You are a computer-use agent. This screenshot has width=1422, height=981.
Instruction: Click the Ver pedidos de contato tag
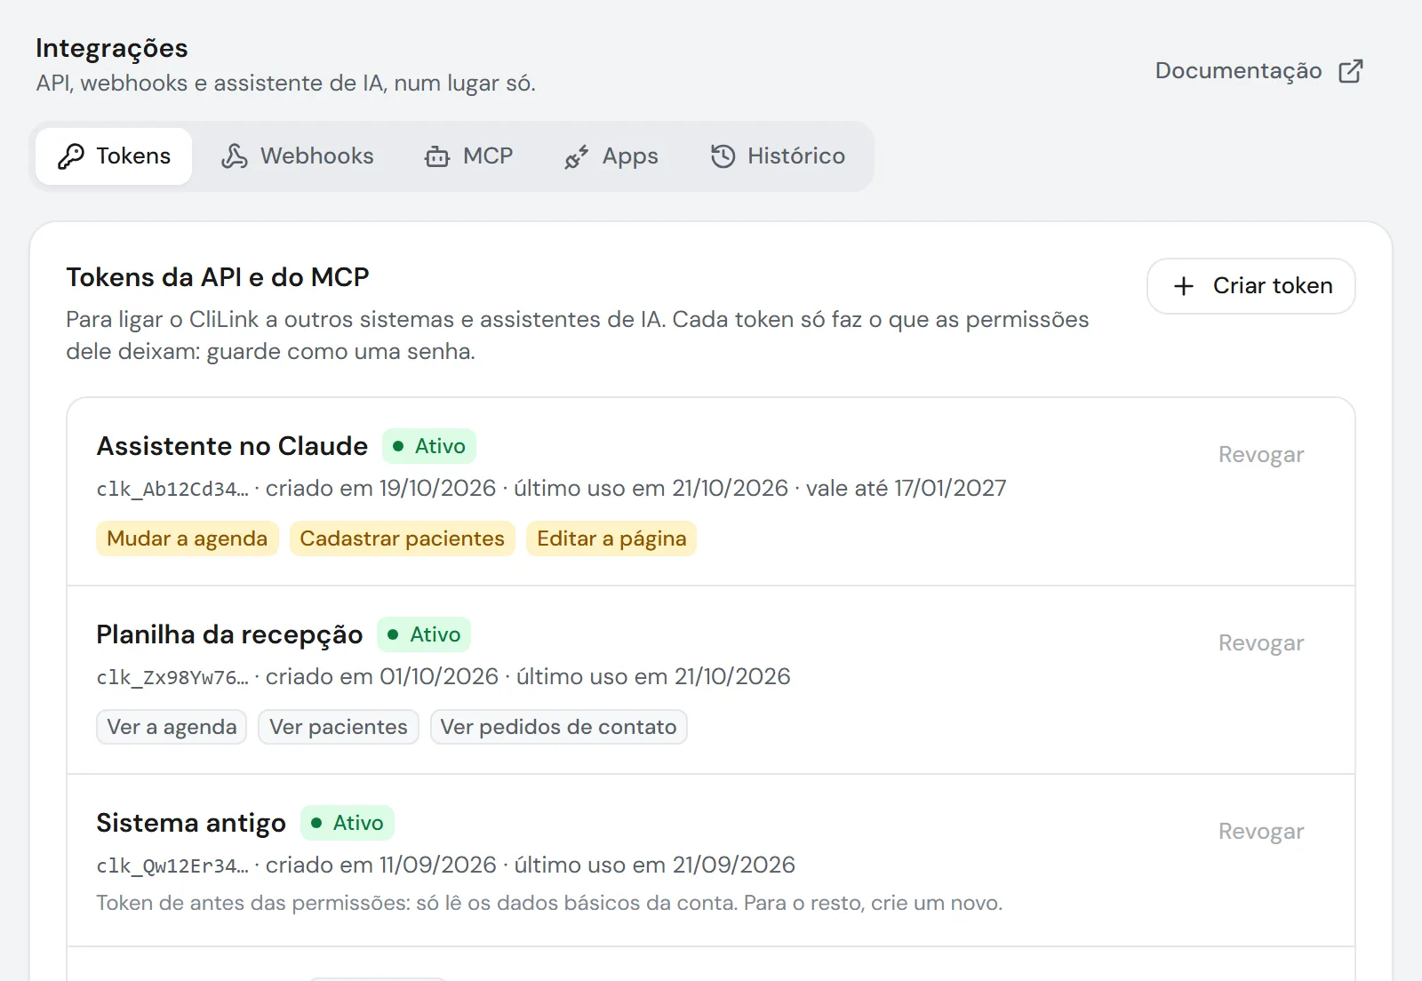click(x=559, y=727)
